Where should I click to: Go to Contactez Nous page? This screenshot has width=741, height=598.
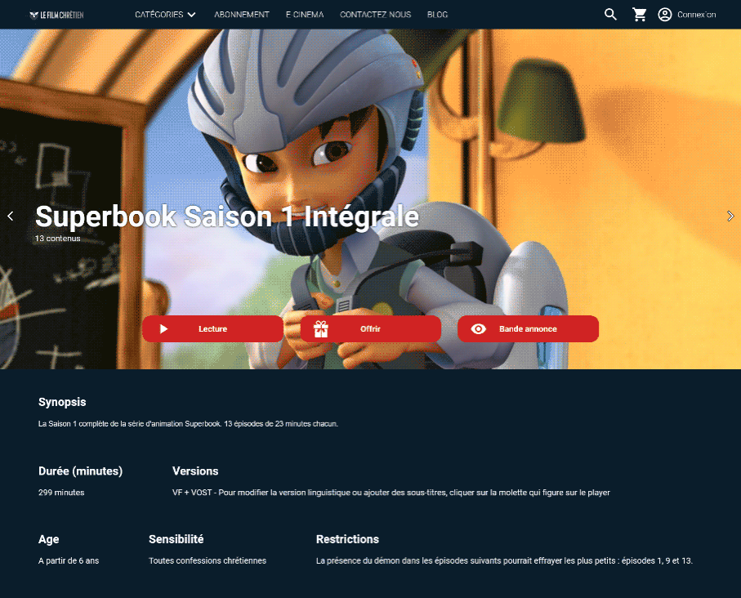375,15
